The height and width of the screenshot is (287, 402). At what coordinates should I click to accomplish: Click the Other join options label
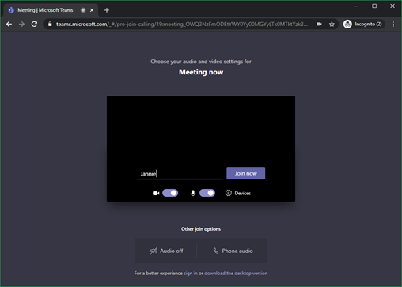click(201, 229)
